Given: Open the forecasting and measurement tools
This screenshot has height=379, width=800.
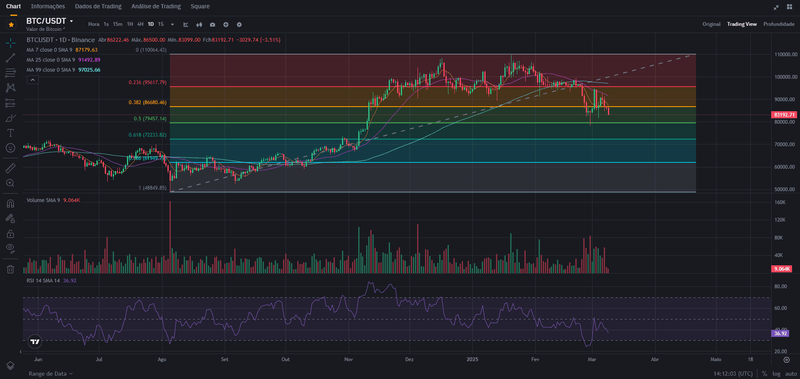Looking at the screenshot, I should click(11, 103).
